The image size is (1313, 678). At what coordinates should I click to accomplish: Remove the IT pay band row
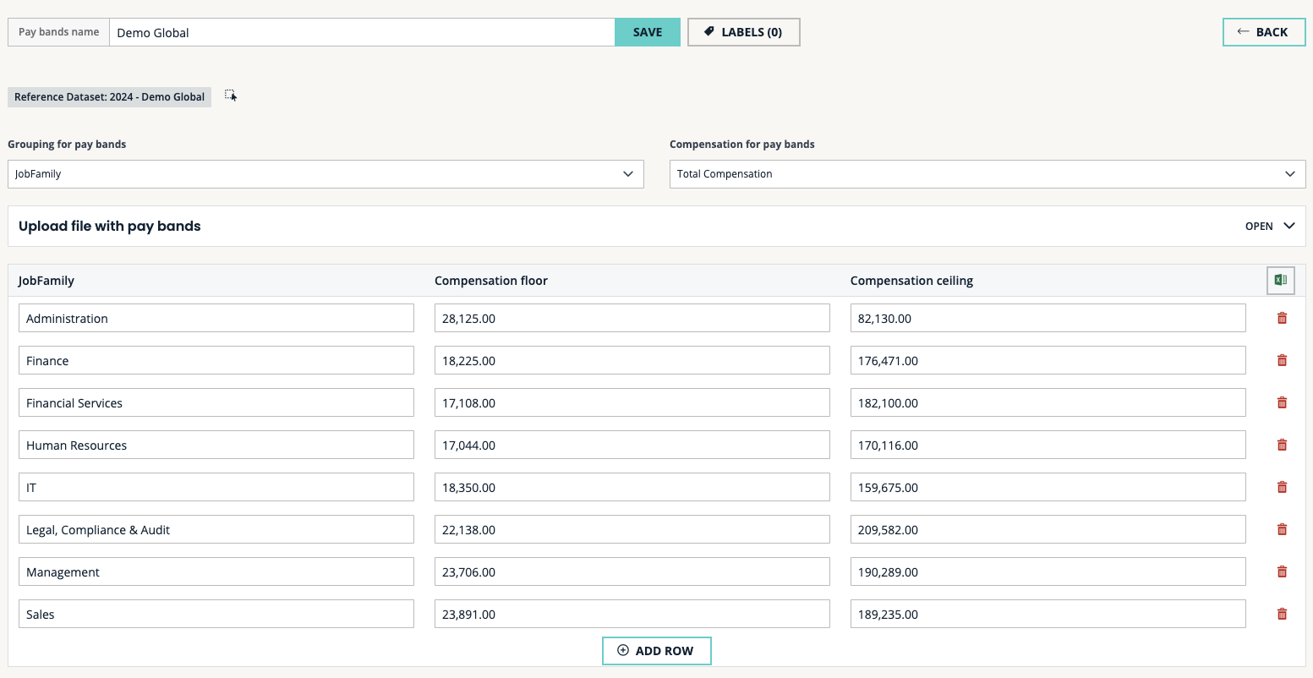pyautogui.click(x=1282, y=487)
